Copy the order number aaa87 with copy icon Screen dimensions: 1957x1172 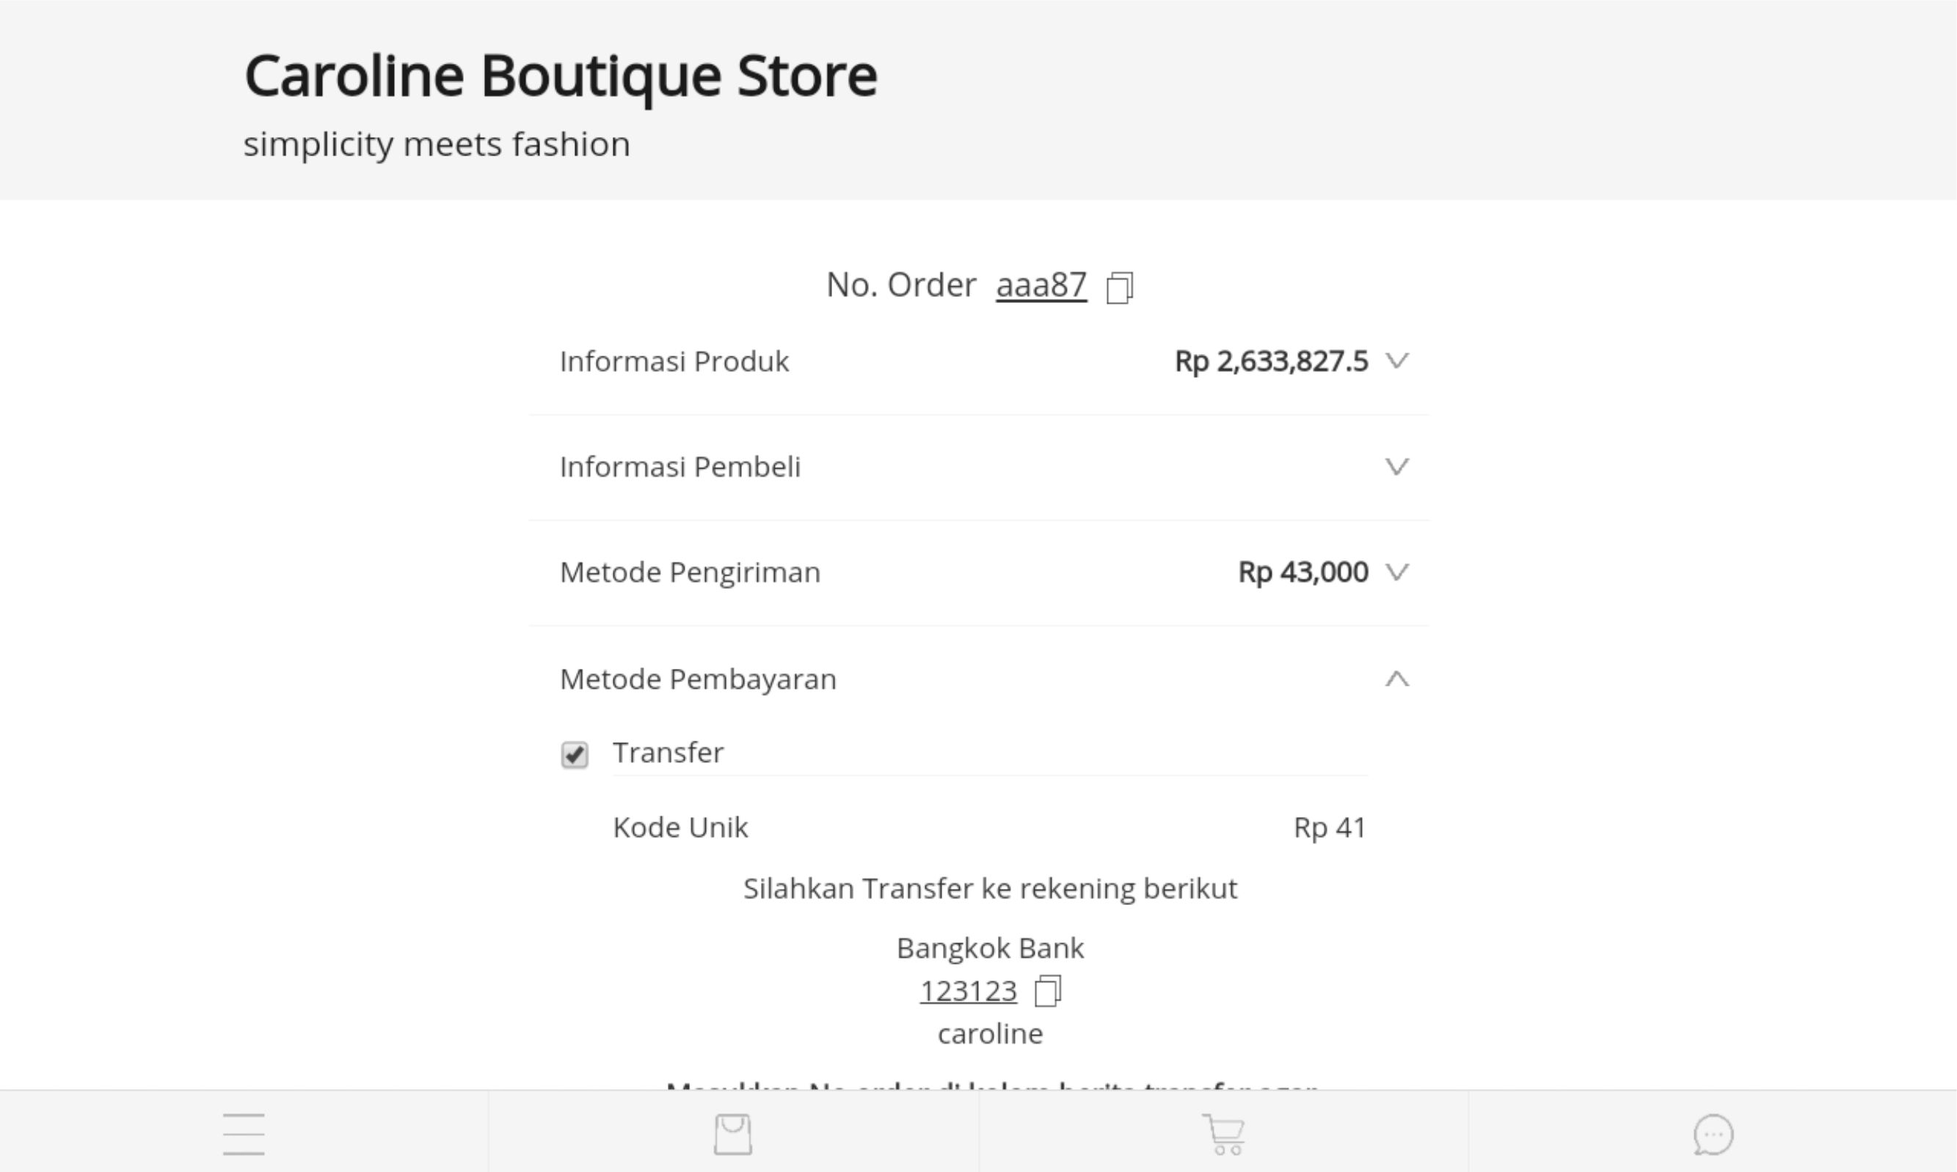[x=1120, y=287]
